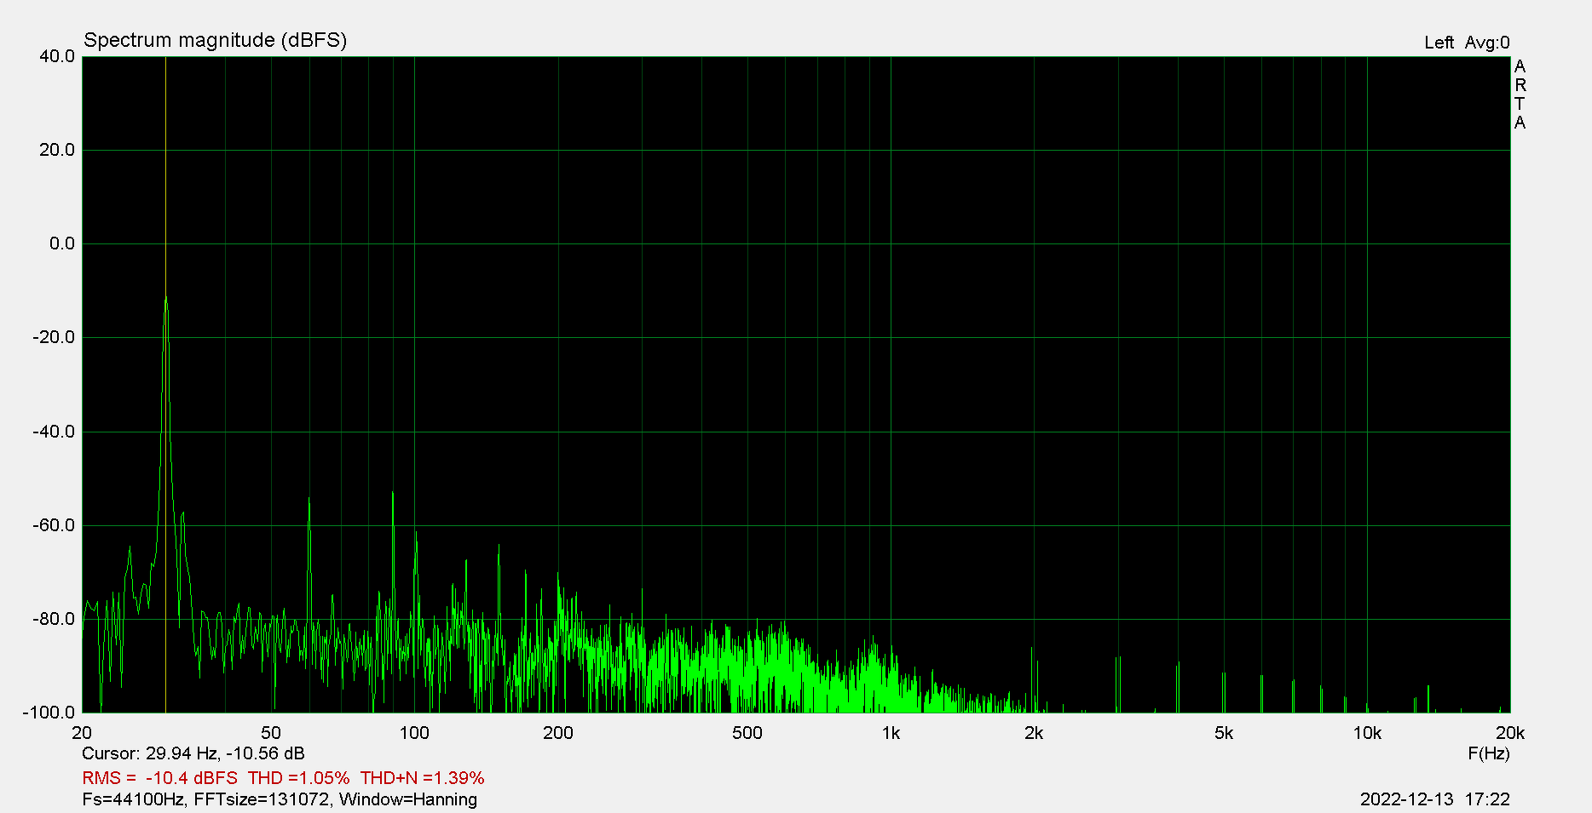Click the vertical "ARTA" label beside the plot
The image size is (1592, 813).
pos(1520,94)
